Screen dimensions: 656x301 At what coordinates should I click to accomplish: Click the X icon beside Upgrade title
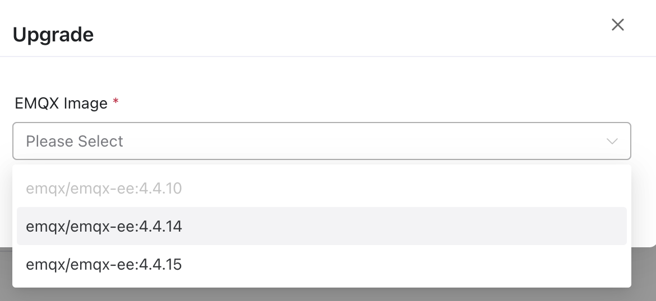[x=617, y=25]
